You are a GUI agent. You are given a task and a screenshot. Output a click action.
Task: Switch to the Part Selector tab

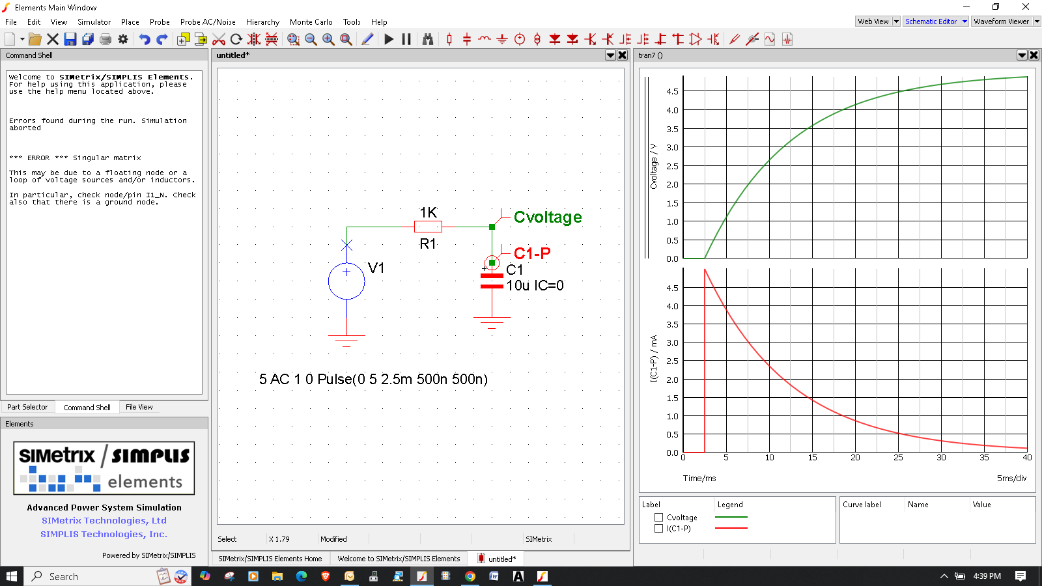click(27, 407)
